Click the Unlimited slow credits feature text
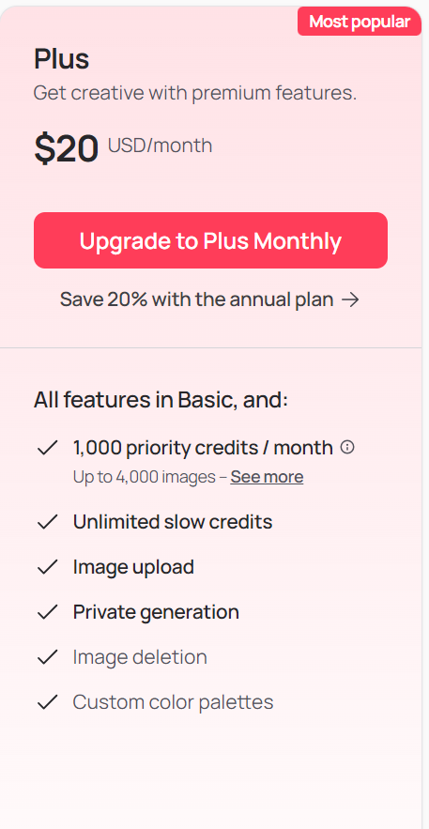 [173, 522]
